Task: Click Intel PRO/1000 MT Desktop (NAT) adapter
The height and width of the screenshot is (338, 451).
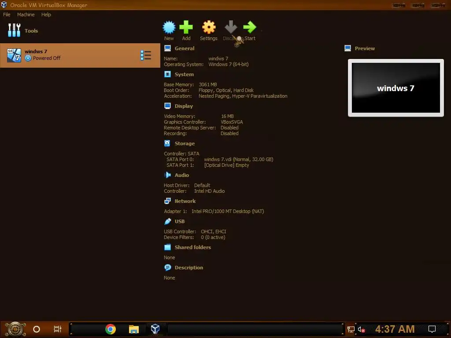Action: [x=228, y=211]
